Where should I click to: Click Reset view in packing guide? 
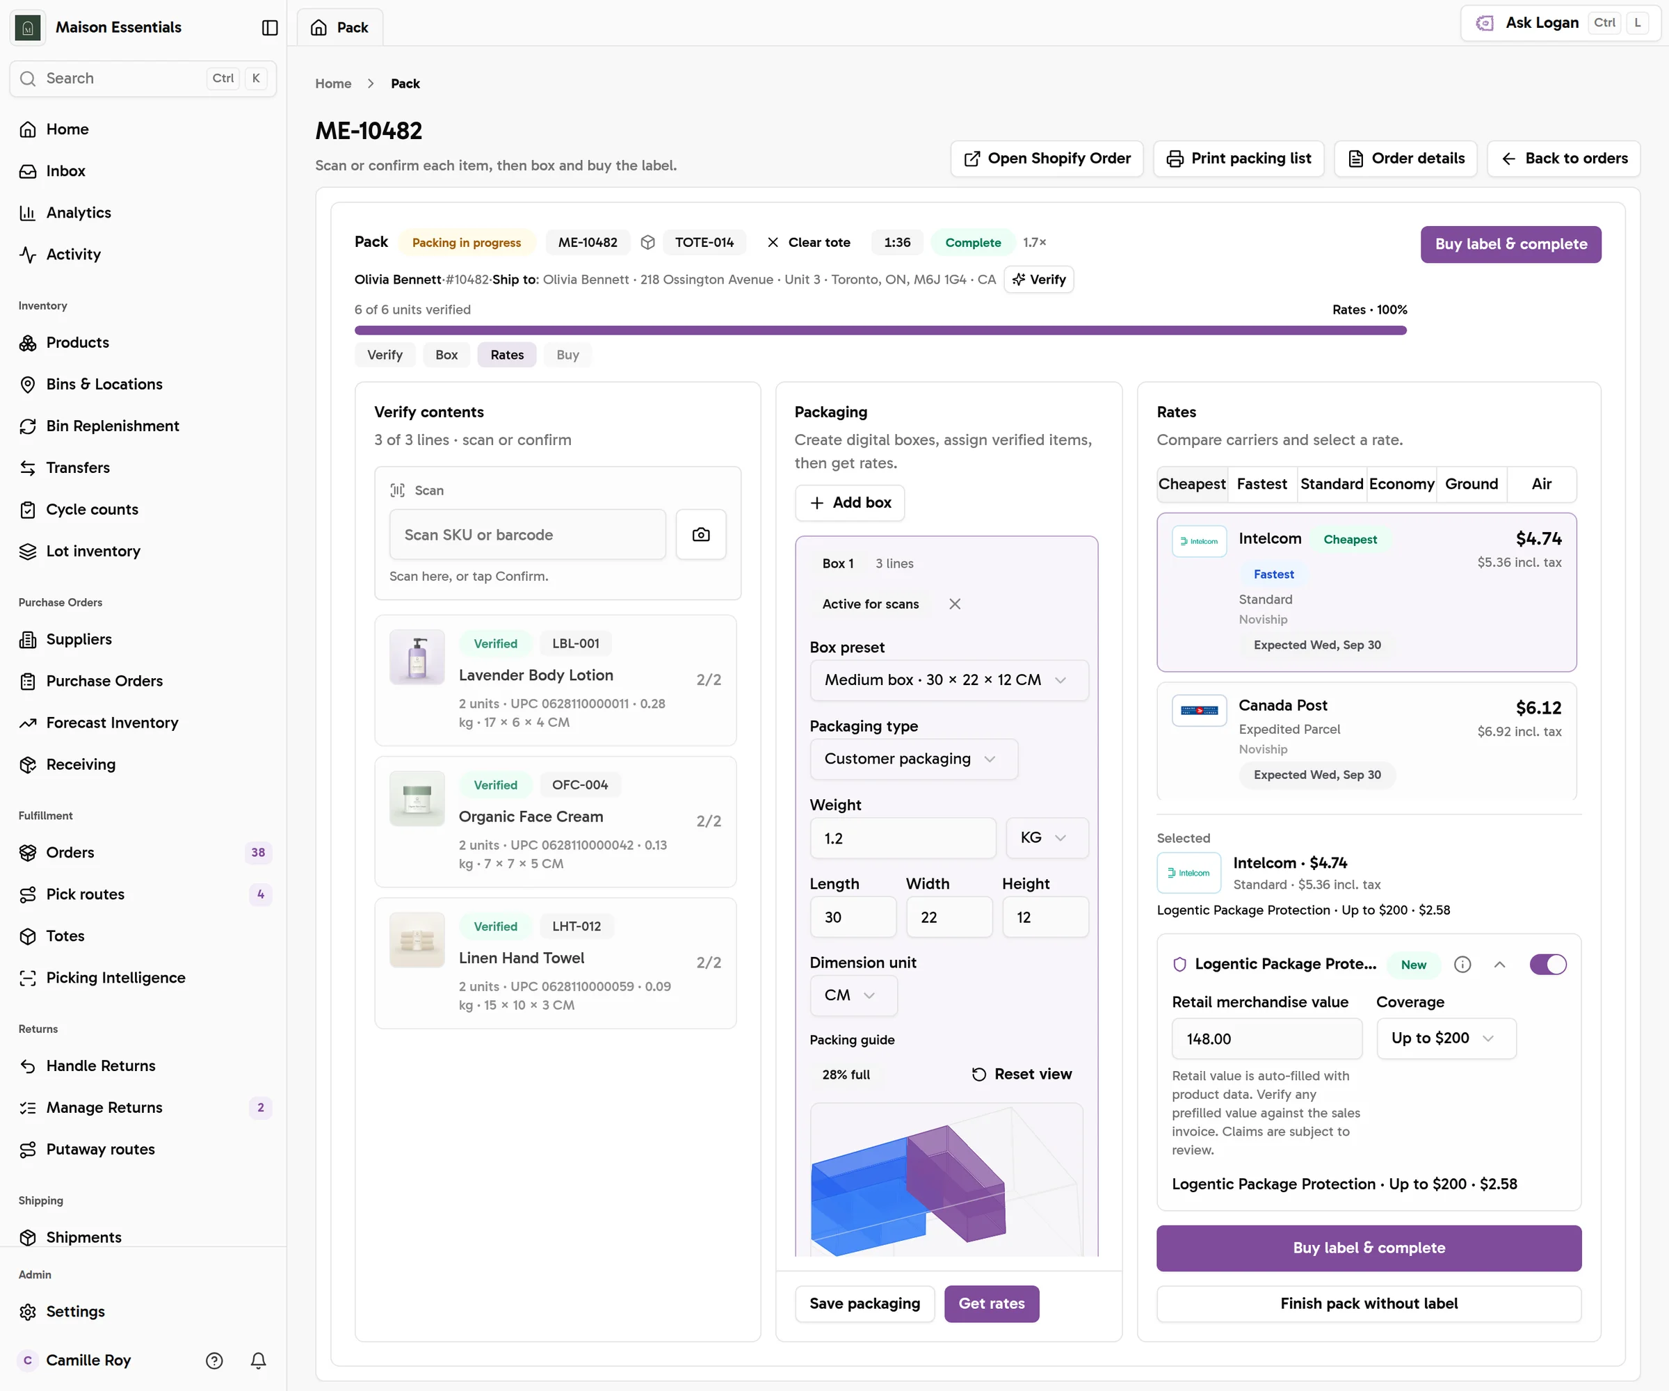[1022, 1074]
